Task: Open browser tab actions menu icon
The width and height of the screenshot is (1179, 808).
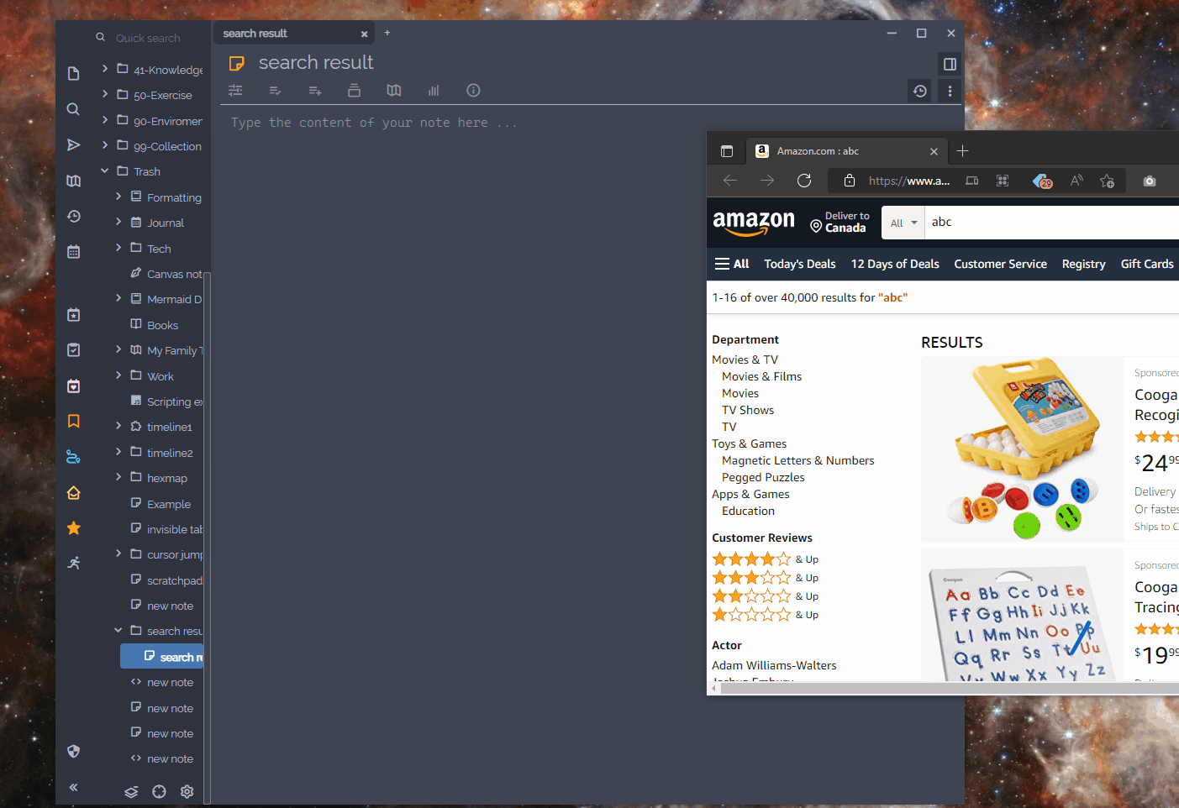Action: coord(727,151)
